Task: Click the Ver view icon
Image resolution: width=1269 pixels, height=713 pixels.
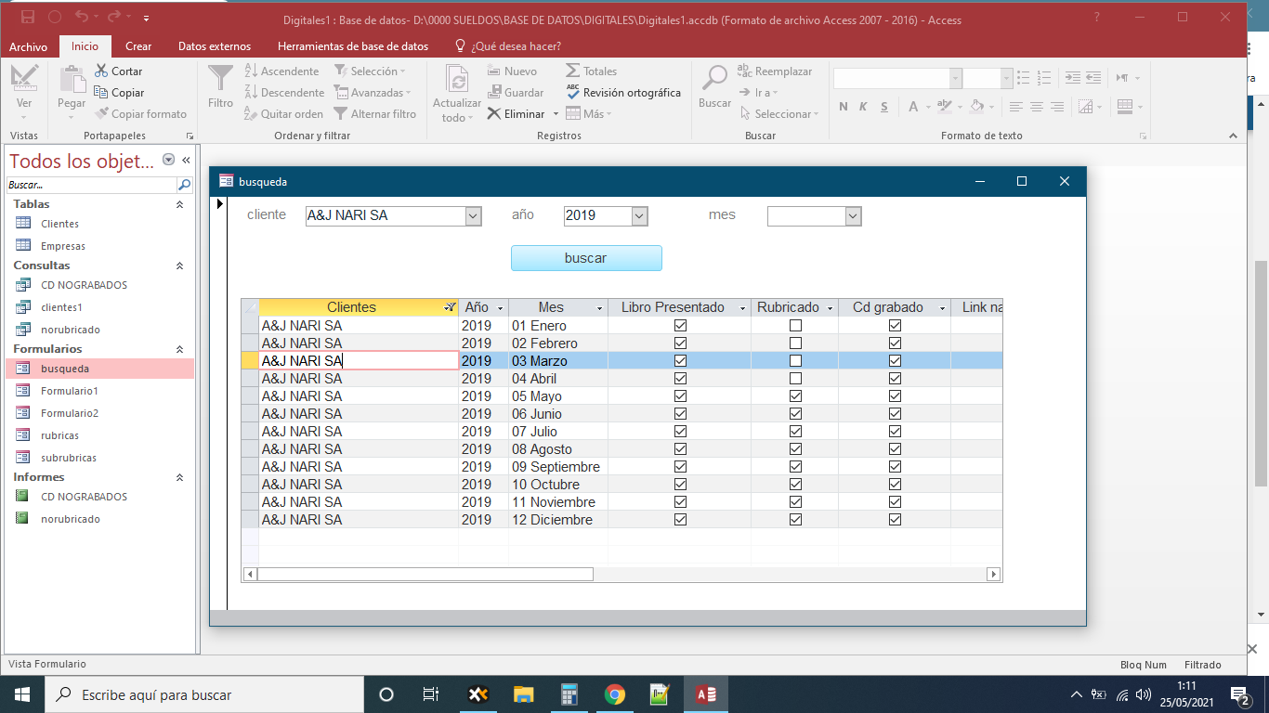Action: (24, 78)
